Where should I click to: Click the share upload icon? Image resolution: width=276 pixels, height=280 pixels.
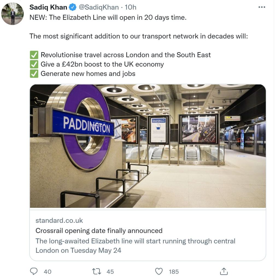coord(224,271)
